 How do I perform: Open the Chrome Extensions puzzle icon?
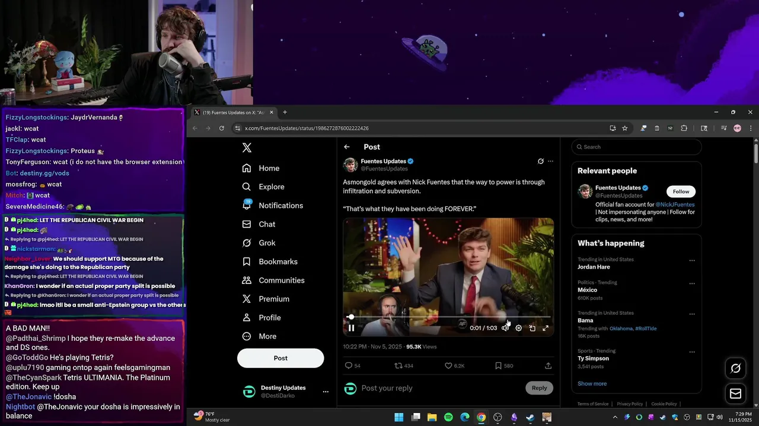click(x=684, y=128)
